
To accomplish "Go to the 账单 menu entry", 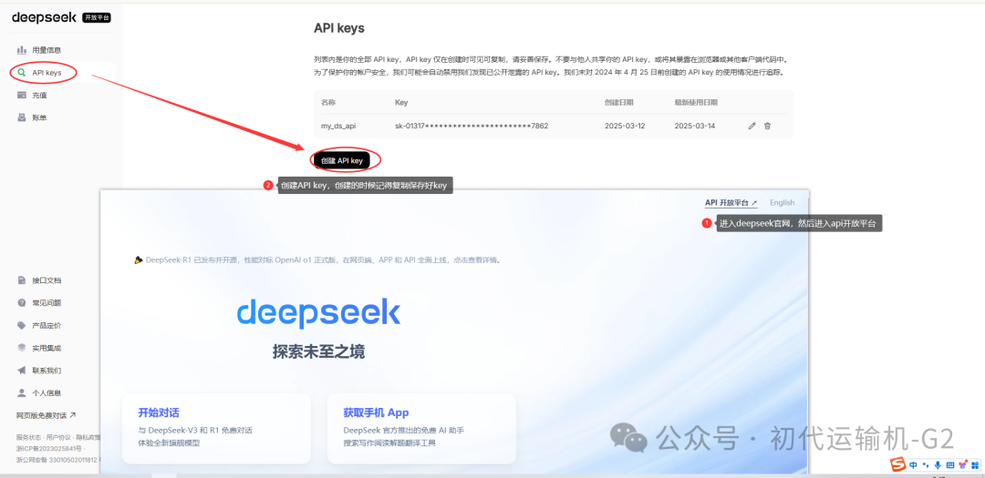I will (39, 117).
